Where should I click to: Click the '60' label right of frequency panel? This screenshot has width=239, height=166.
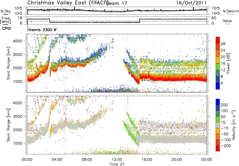click(x=214, y=18)
